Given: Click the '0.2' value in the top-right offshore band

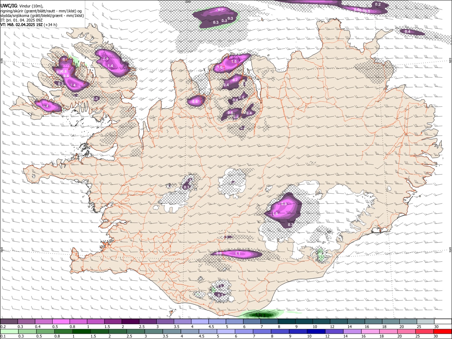Looking at the screenshot, I should coord(378,4).
